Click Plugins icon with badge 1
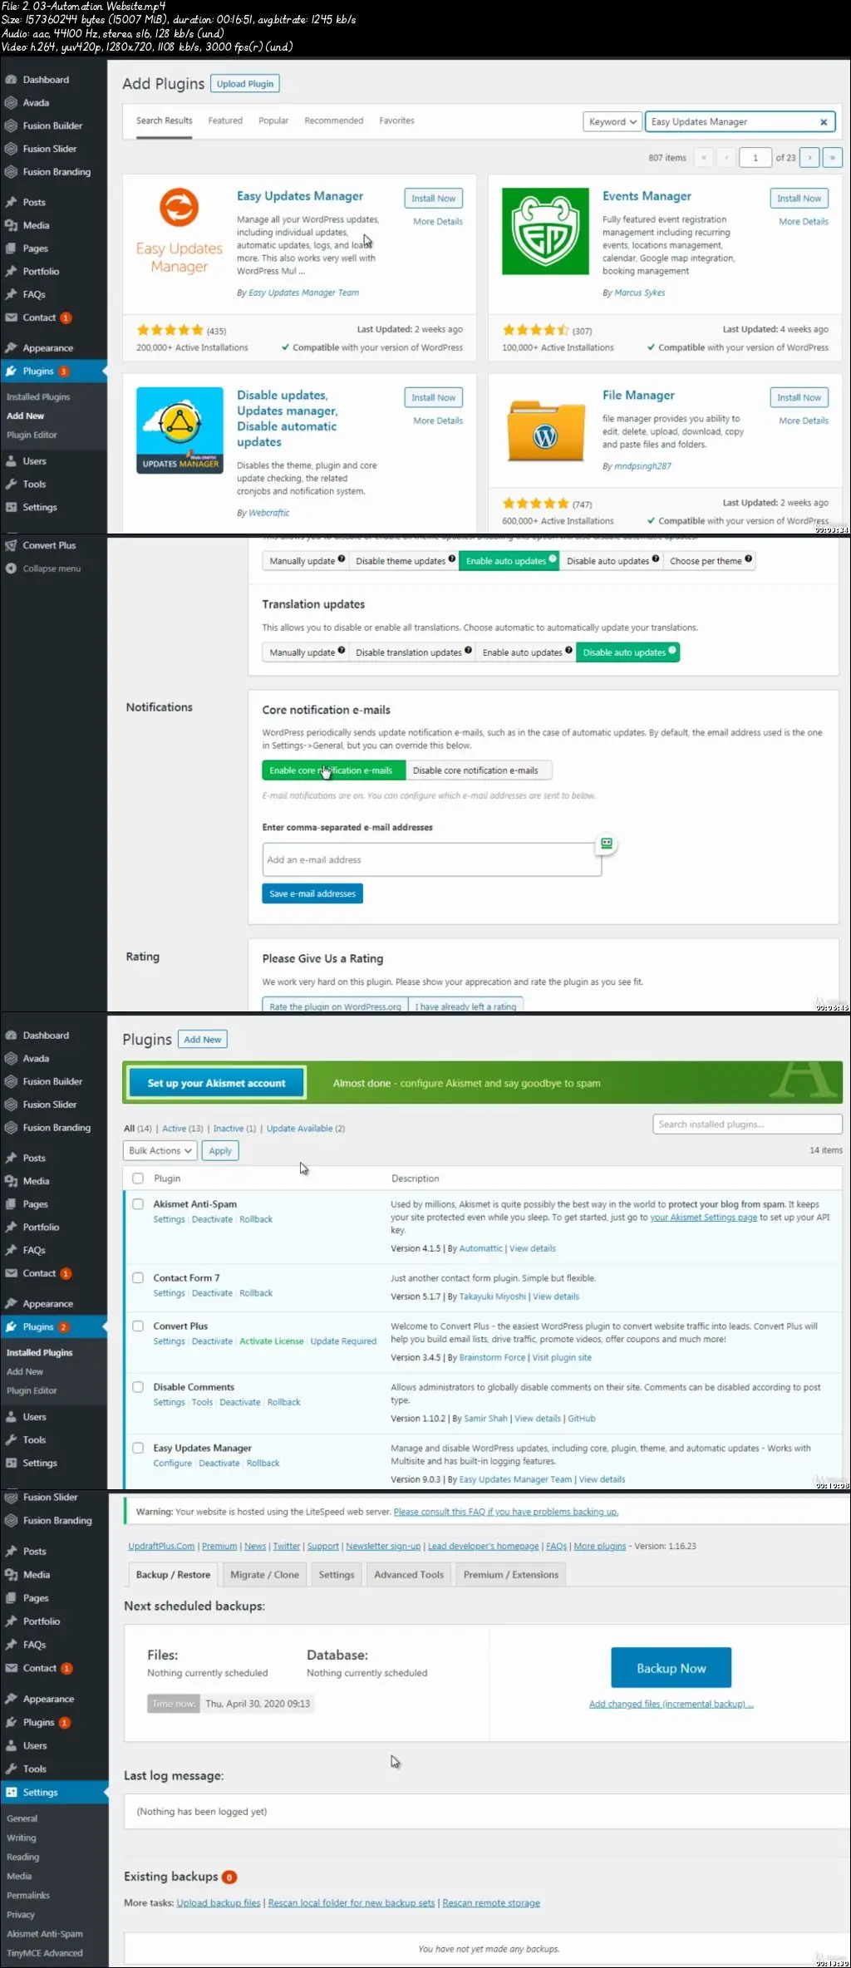Image resolution: width=851 pixels, height=1968 pixels. click(x=11, y=1723)
